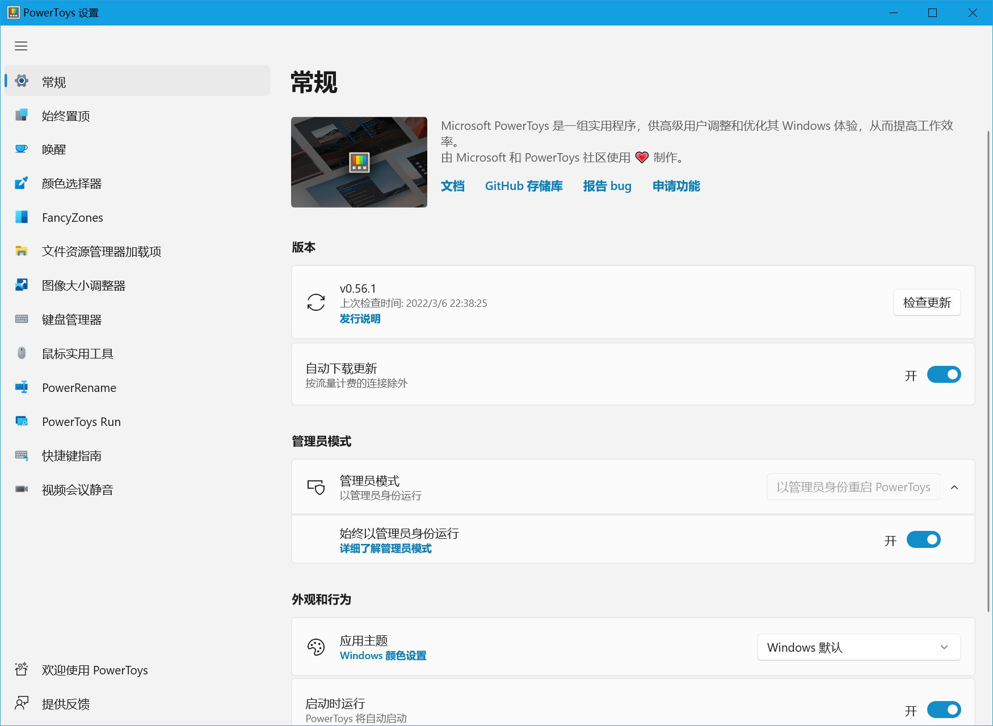Click the 欢迎使用 PowerToys party icon
Image resolution: width=993 pixels, height=726 pixels.
22,670
